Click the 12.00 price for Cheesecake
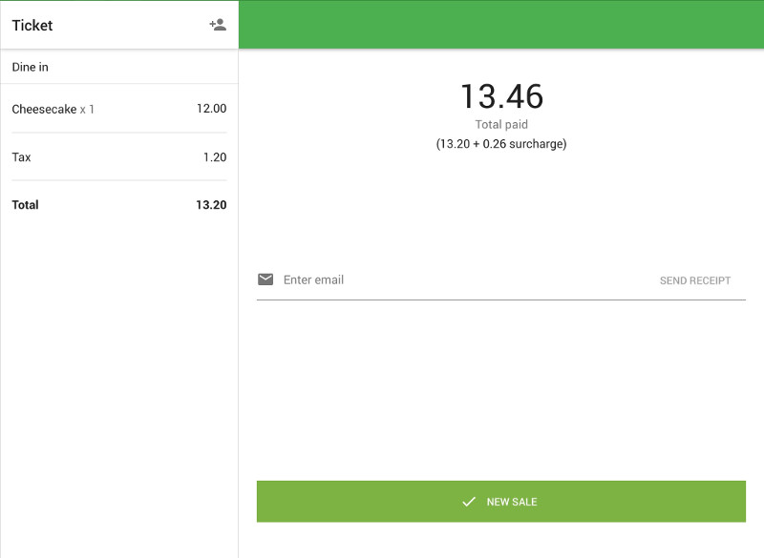 point(213,109)
